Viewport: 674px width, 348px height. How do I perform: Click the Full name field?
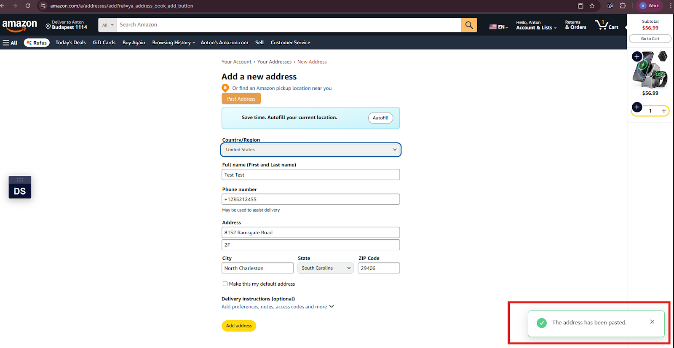pyautogui.click(x=310, y=174)
